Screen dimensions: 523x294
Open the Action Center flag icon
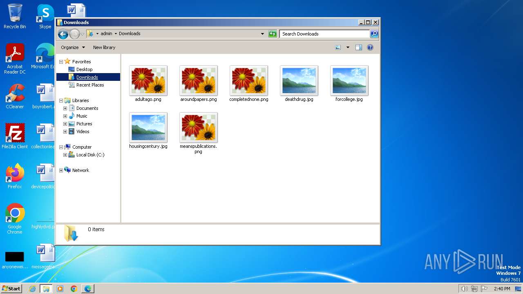click(484, 289)
